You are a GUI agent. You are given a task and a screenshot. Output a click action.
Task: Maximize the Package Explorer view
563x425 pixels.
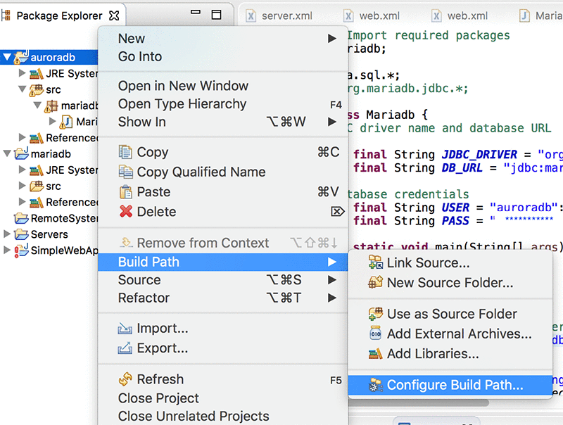click(x=217, y=15)
